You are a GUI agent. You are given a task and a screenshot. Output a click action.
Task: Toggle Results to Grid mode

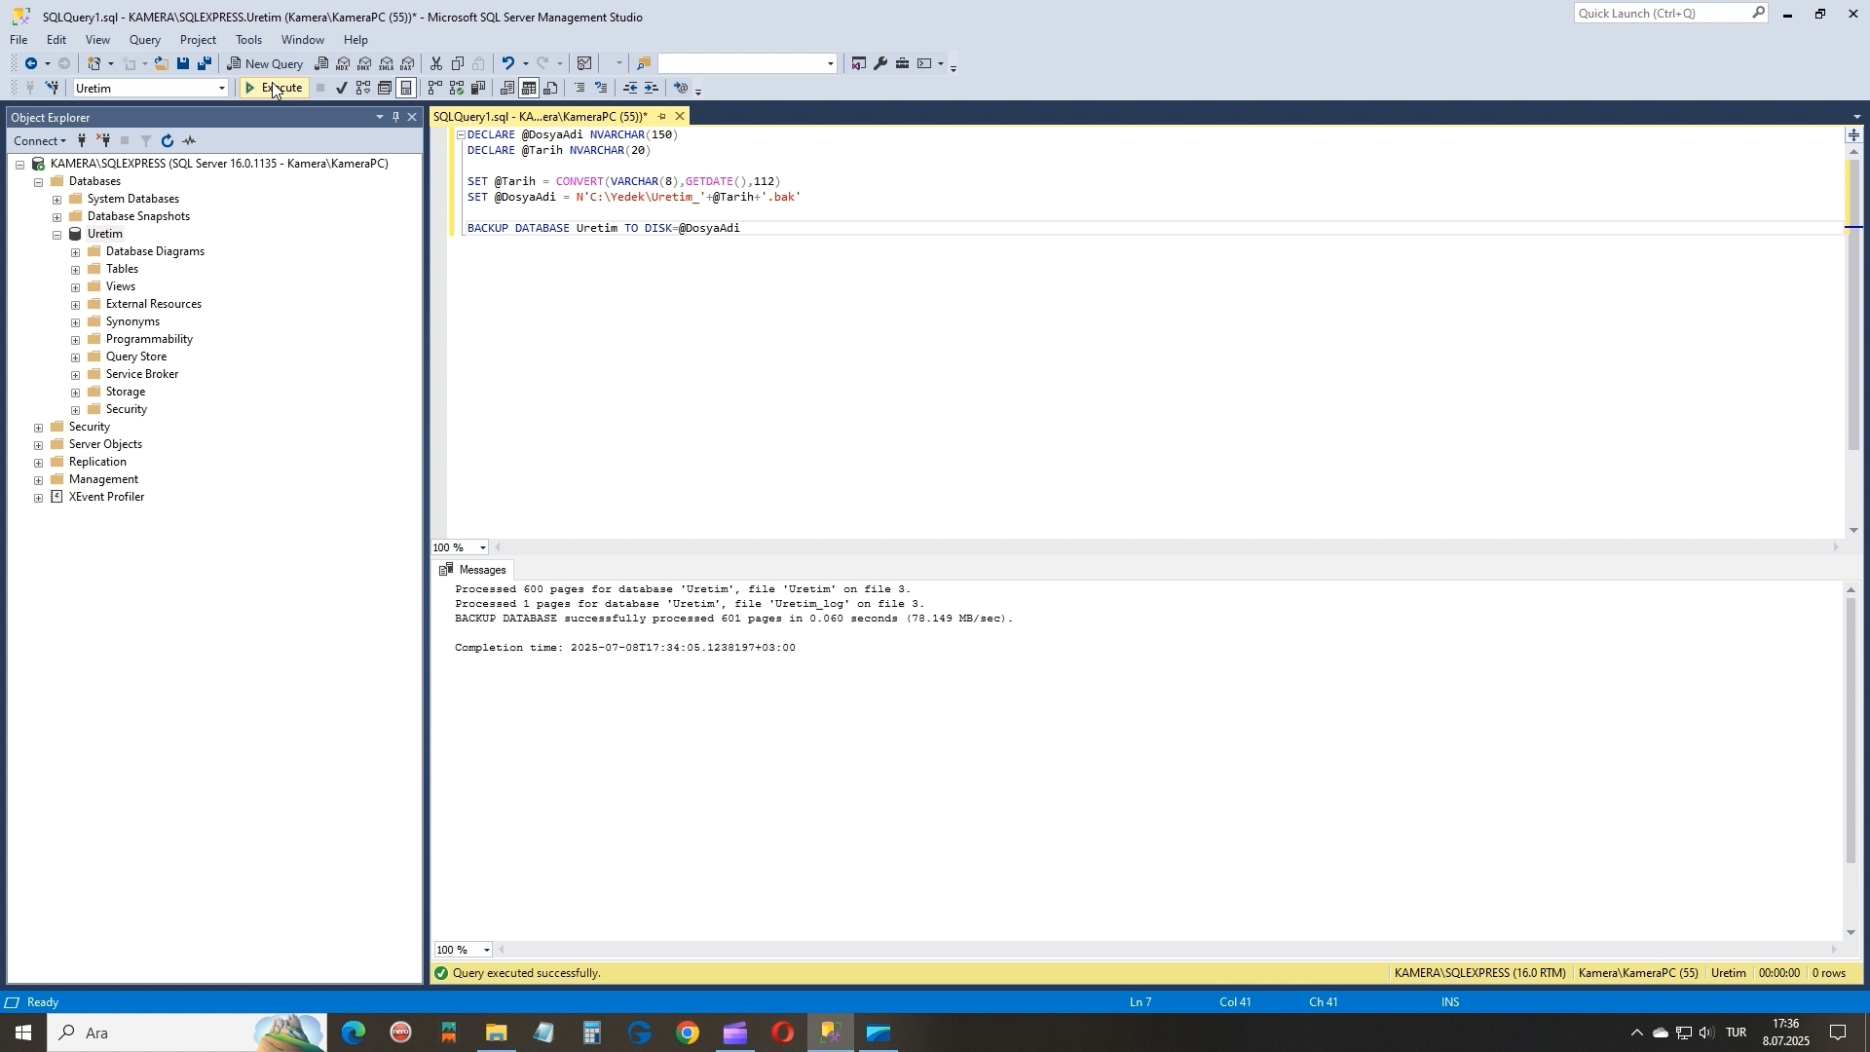pyautogui.click(x=528, y=88)
